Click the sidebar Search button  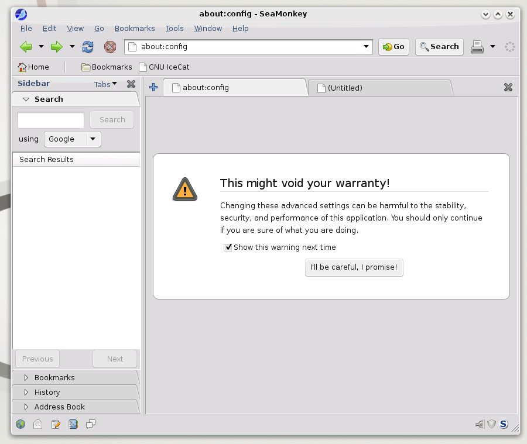[x=112, y=120]
